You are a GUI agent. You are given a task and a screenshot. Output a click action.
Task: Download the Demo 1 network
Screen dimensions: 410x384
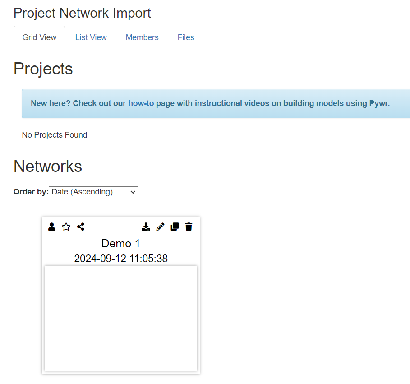146,227
